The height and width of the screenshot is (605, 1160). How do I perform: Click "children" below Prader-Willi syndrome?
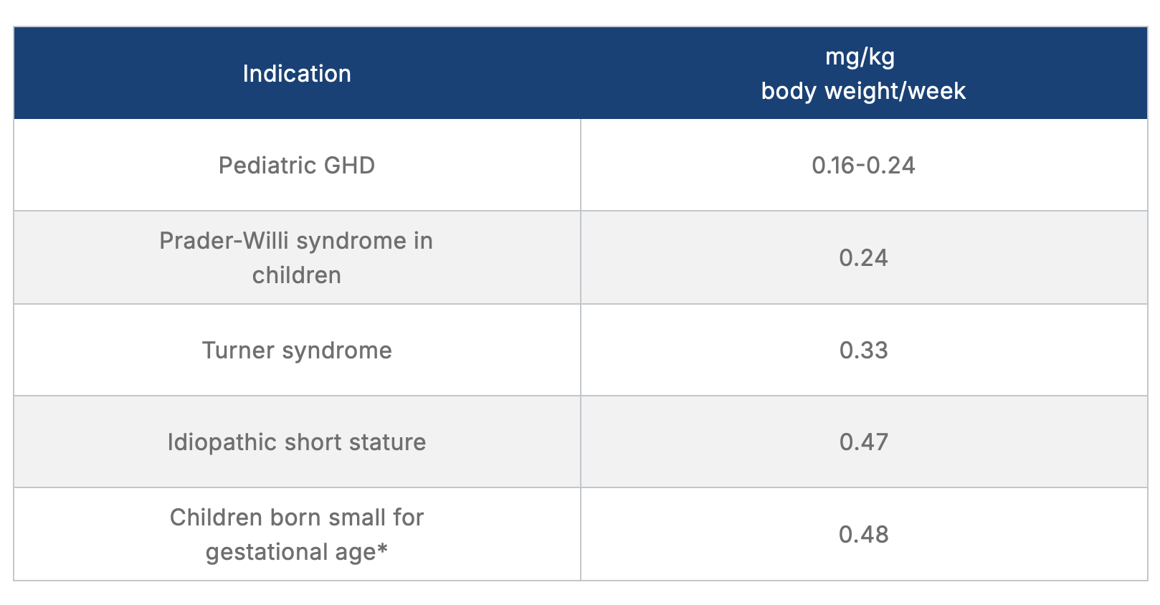click(x=297, y=275)
